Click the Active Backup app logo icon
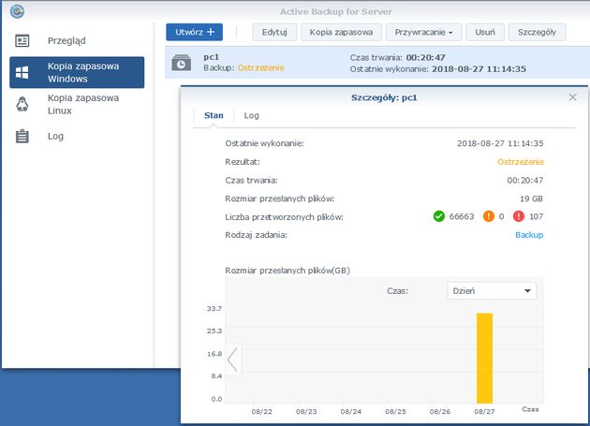The width and height of the screenshot is (590, 426). (17, 11)
